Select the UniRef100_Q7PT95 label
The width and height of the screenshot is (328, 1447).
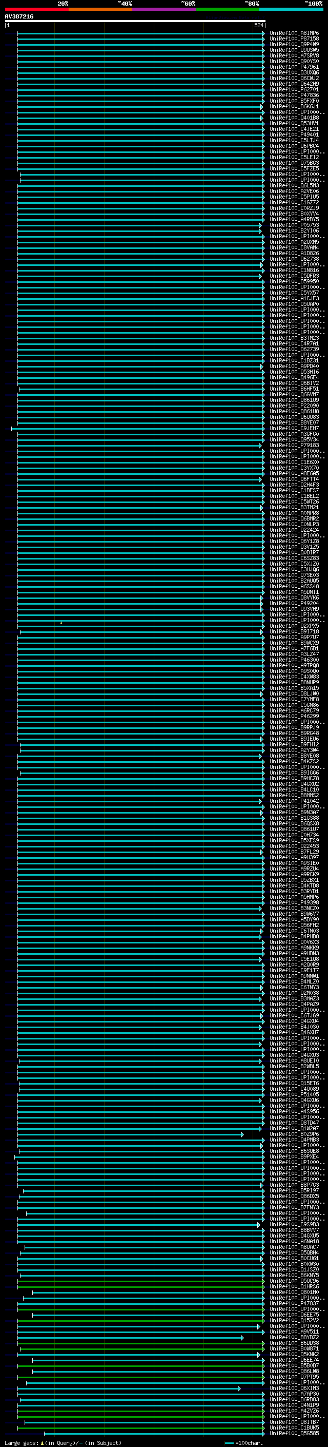(294, 1377)
